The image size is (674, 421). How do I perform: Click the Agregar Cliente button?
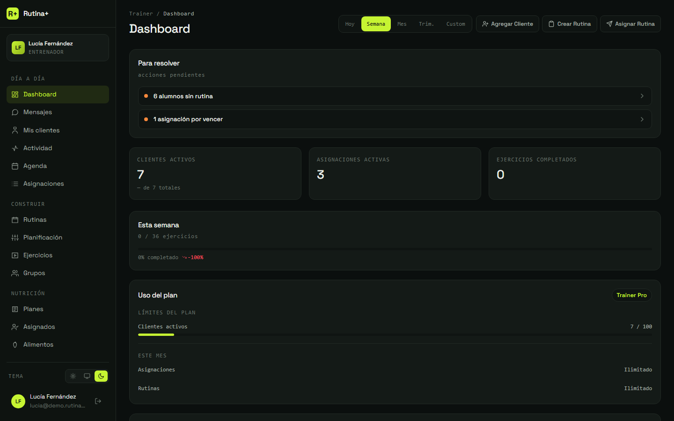tap(507, 24)
